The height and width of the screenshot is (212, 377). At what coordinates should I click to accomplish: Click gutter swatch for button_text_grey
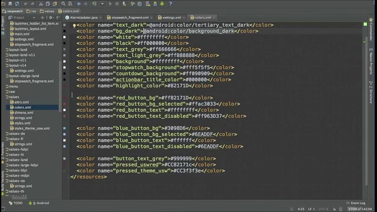(x=64, y=158)
